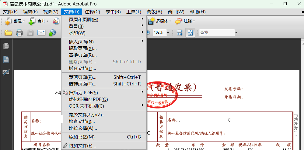Click the 开票日期 label in invoice
304x150 pixels.
pyautogui.click(x=234, y=97)
